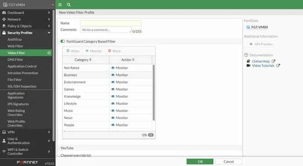Screen dimensions: 303x166
Task: Open AntiVirus in the sidebar
Action: point(14,39)
